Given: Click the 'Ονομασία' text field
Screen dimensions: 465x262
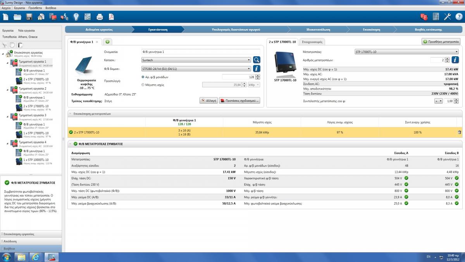Looking at the screenshot, I should tap(201, 52).
